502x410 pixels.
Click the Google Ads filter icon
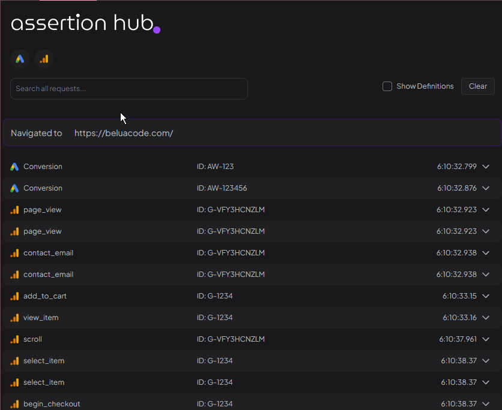[20, 59]
